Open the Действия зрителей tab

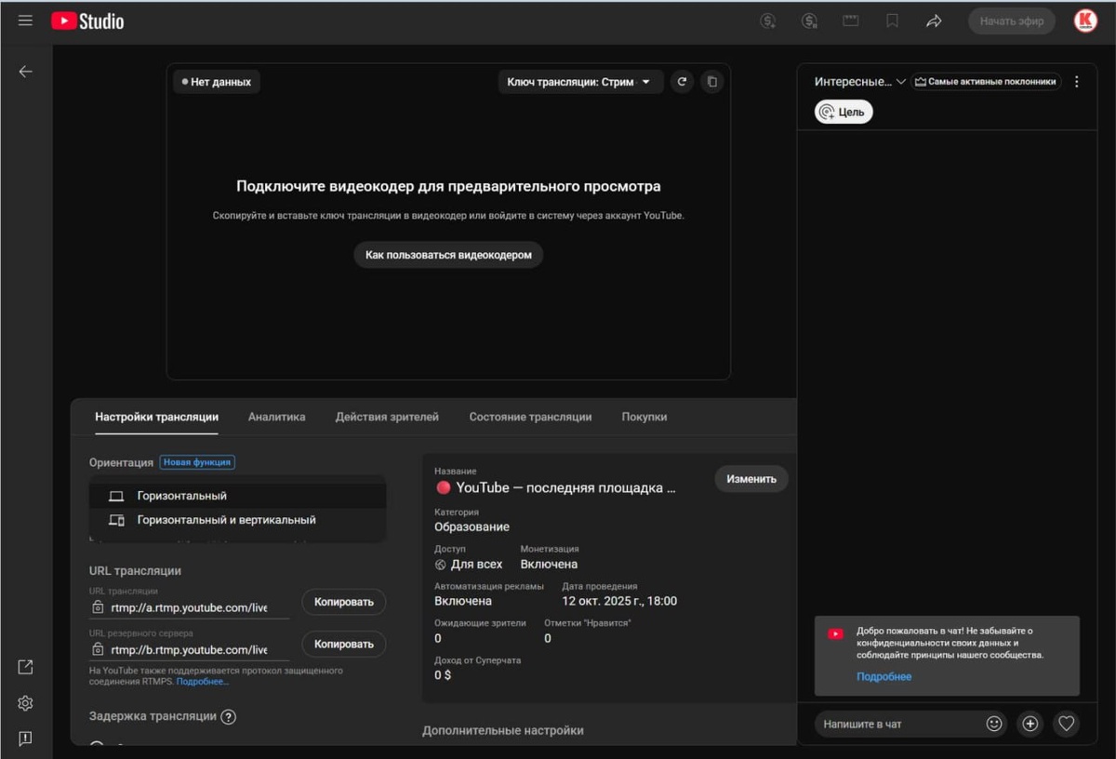(x=387, y=417)
